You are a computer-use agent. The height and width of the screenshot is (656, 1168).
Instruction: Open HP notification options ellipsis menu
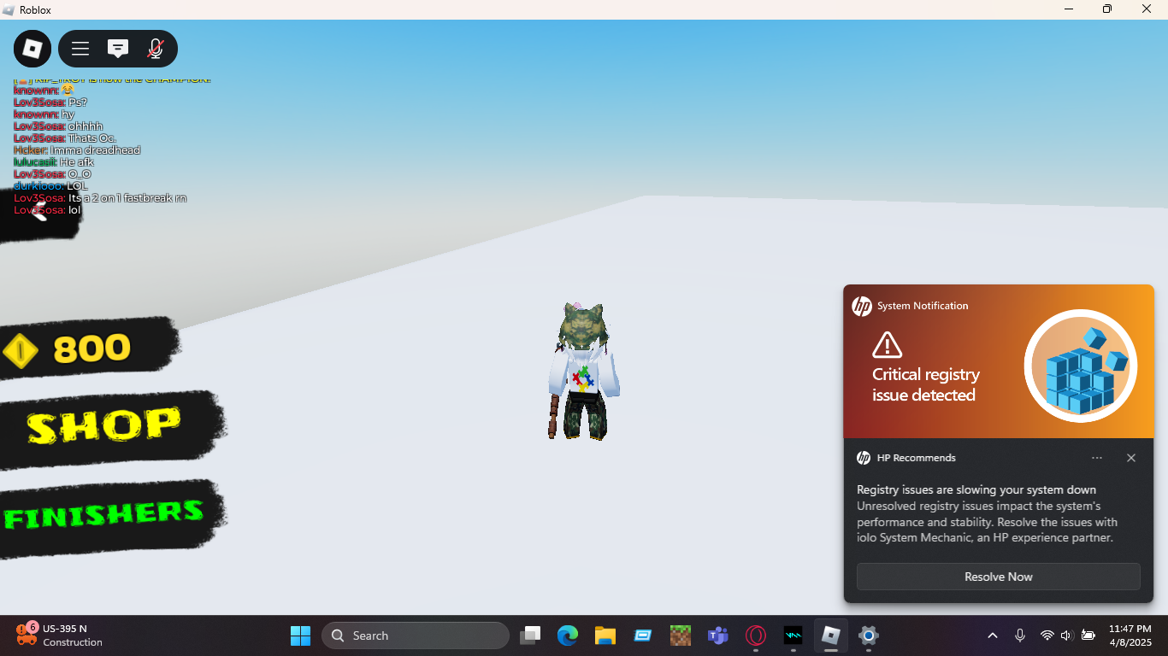[x=1097, y=458]
